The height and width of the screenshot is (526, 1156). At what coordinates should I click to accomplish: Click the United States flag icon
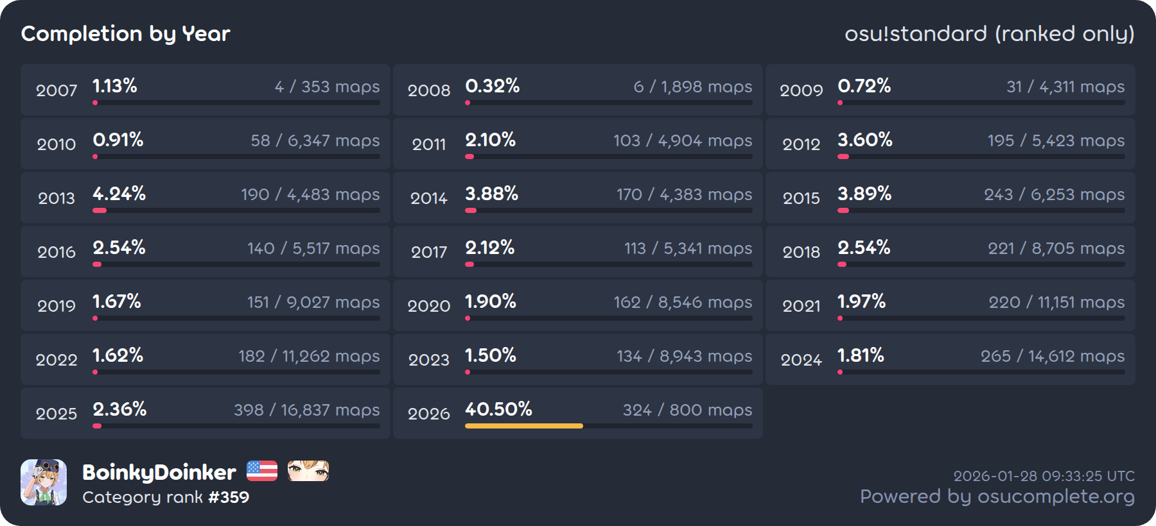point(262,471)
